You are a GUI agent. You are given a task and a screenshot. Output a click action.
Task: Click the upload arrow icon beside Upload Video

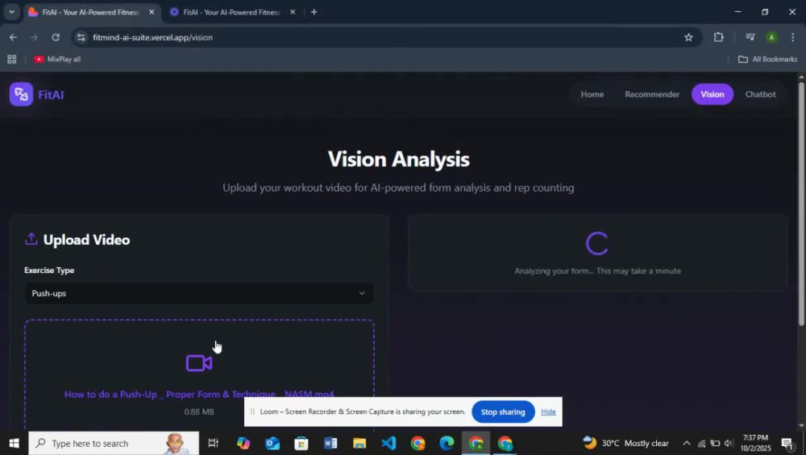(31, 239)
